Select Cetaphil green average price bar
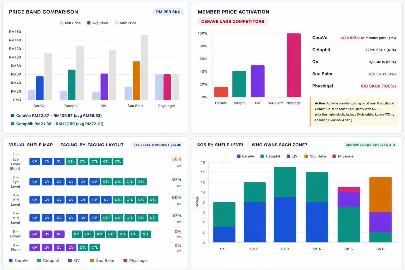The width and height of the screenshot is (405, 270). 72,85
